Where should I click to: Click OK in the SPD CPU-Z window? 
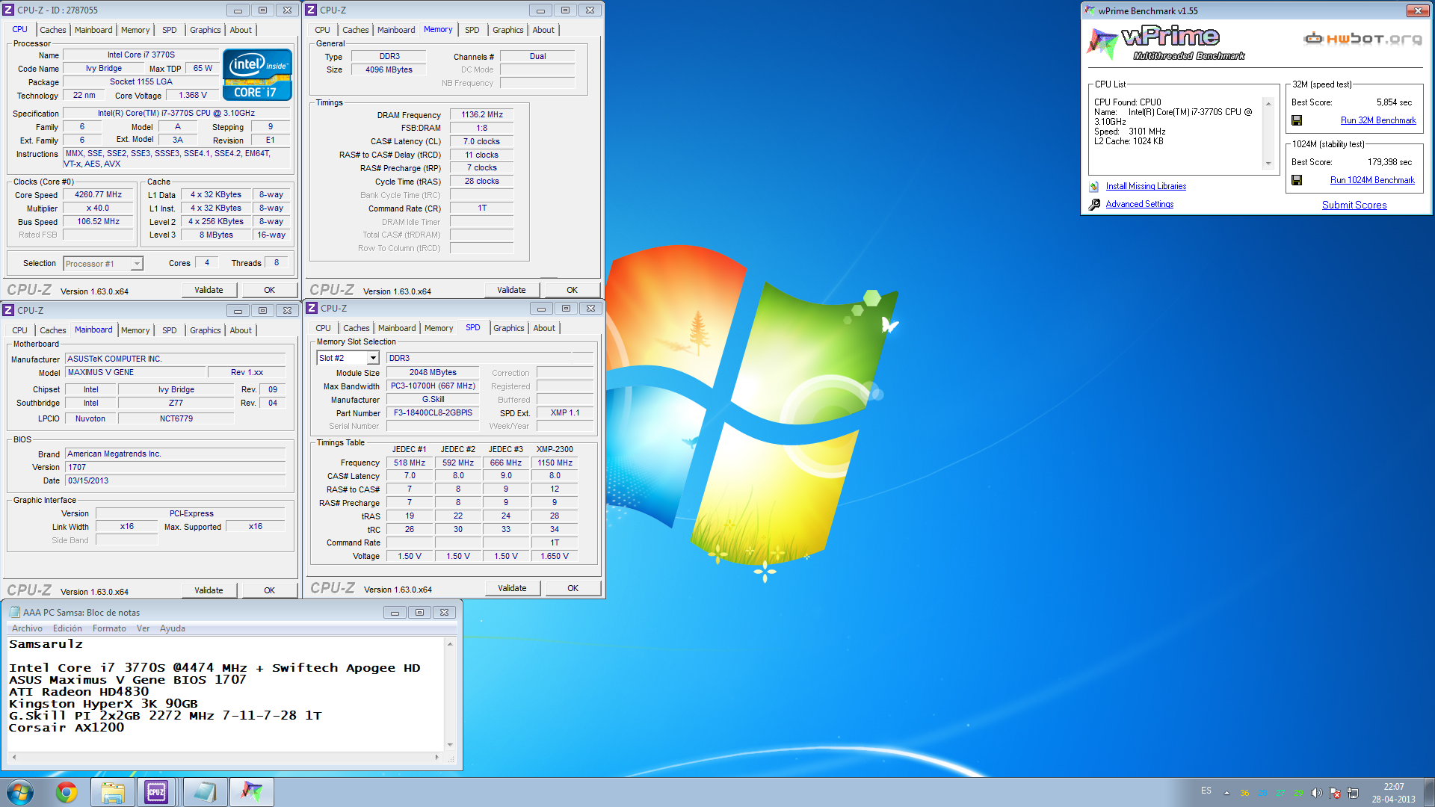573,588
